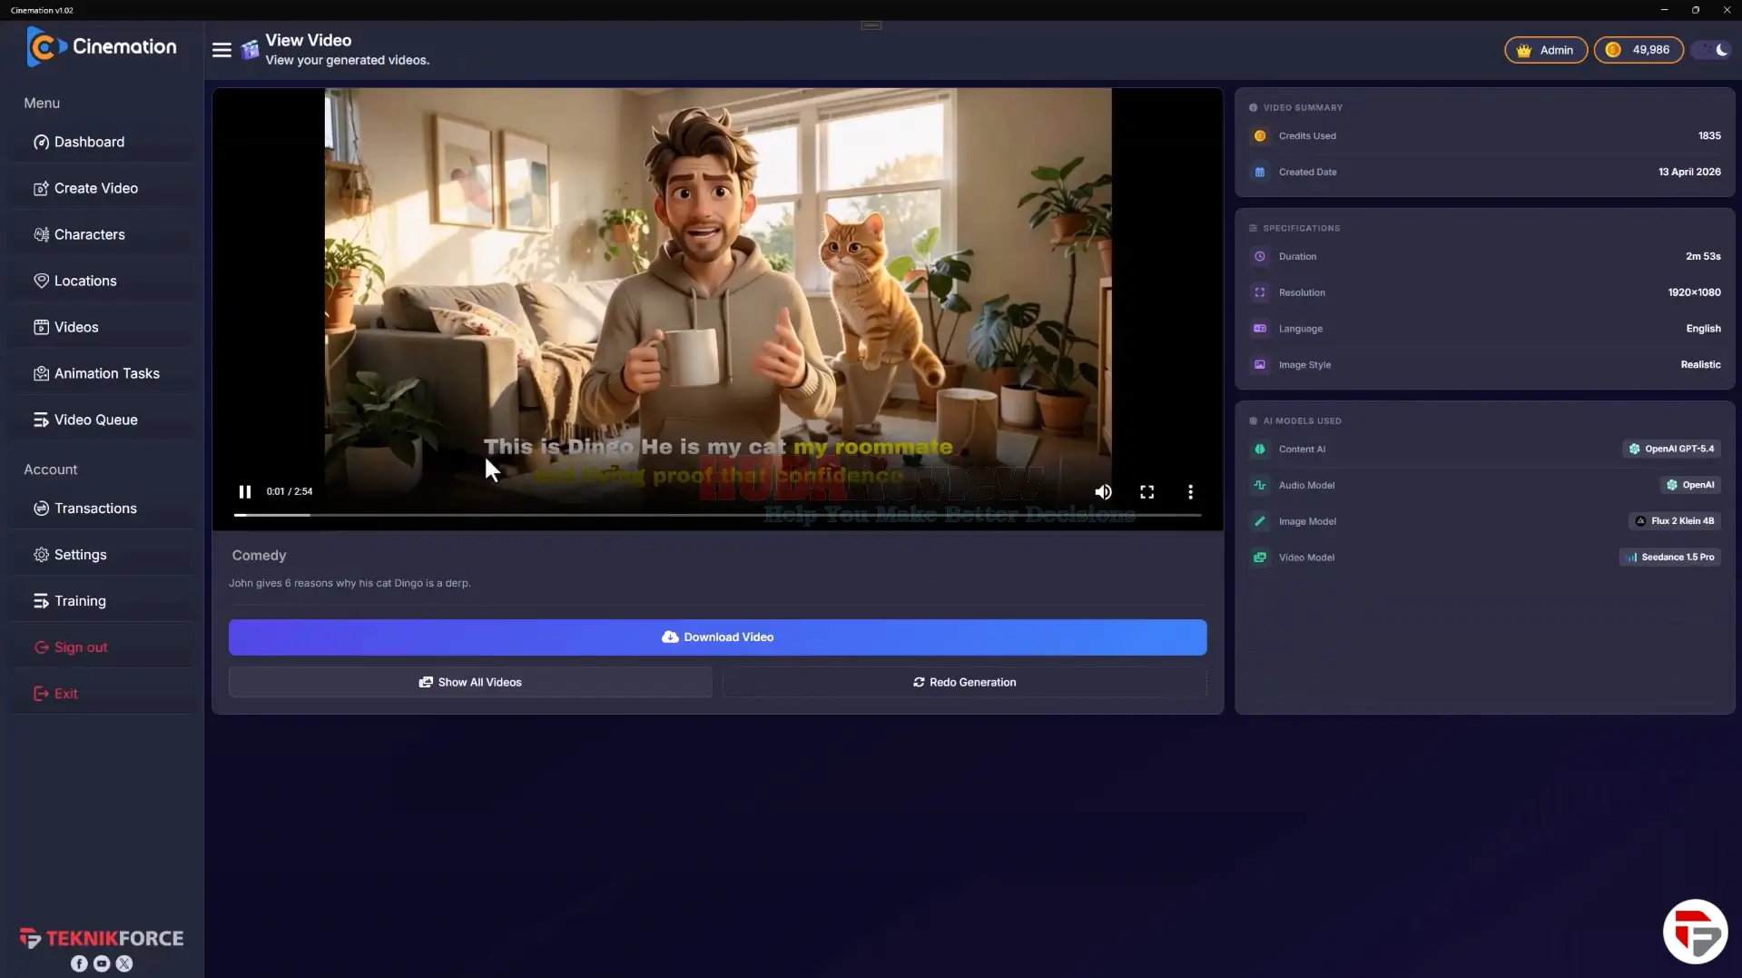Open the Admin account badge
Image resolution: width=1742 pixels, height=978 pixels.
tap(1545, 50)
